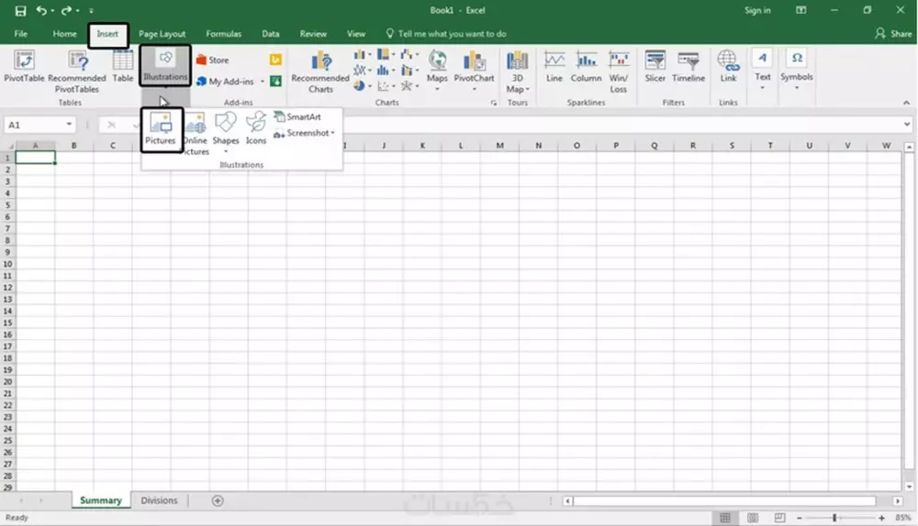Open Recommended PivotTables
The image size is (918, 526).
77,71
